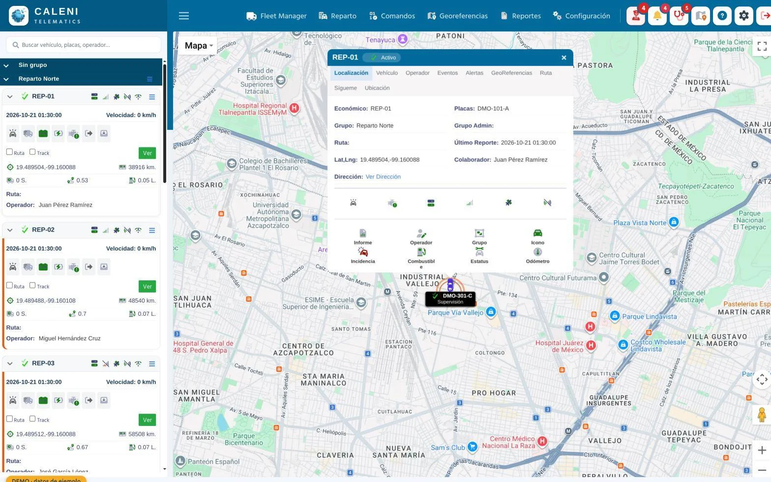
Task: Click the engine warning icon in REP-02 card
Action: tap(74, 267)
